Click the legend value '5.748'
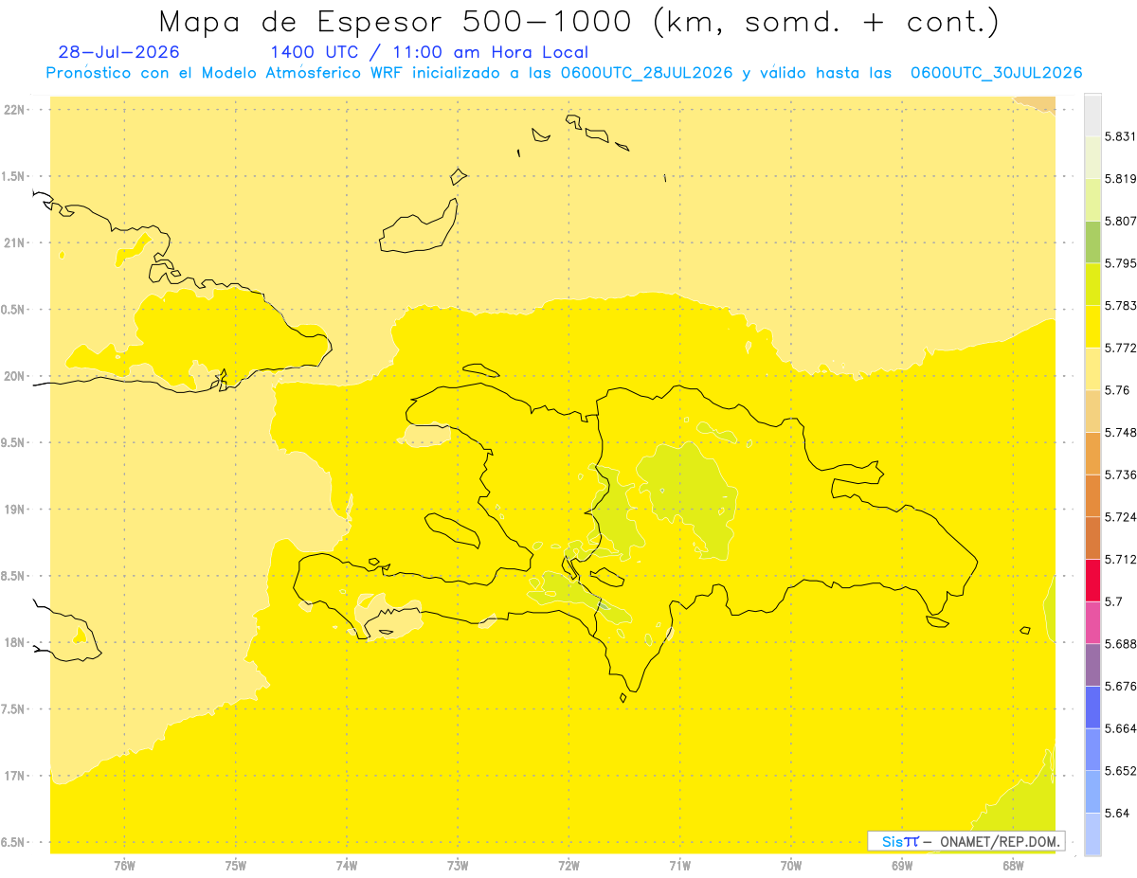The image size is (1137, 878). pyautogui.click(x=1121, y=432)
